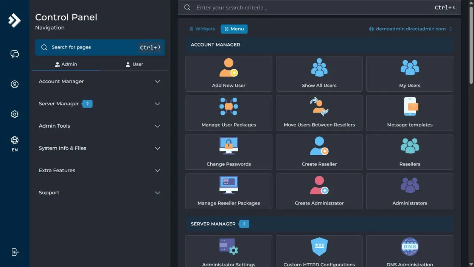Image resolution: width=474 pixels, height=267 pixels.
Task: Open the settings gear icon in sidebar
Action: coord(14,114)
